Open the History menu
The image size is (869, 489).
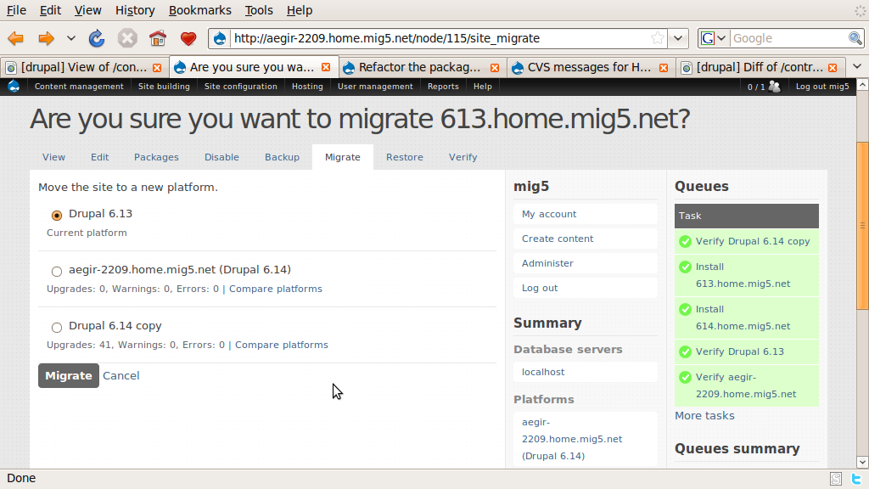135,10
